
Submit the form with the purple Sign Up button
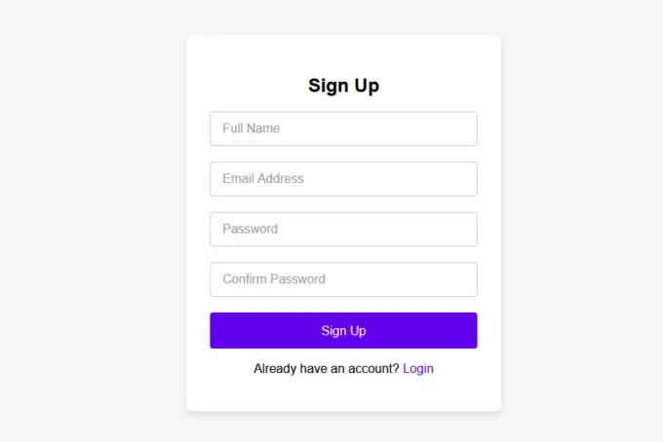(x=343, y=331)
